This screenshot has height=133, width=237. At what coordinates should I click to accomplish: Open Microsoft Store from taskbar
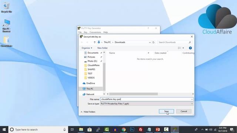[x=90, y=130]
